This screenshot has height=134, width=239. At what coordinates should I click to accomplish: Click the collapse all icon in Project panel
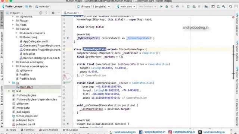click(46, 13)
